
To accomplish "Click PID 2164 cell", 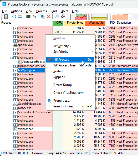I will click(x=112, y=28).
